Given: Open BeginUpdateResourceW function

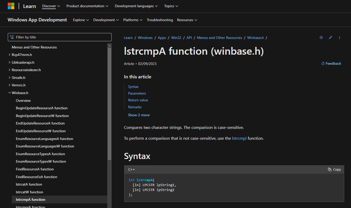Looking at the screenshot, I should click(42, 116).
